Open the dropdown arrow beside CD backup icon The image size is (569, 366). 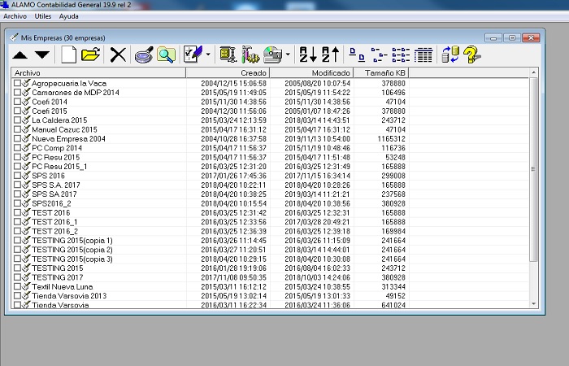coord(288,54)
